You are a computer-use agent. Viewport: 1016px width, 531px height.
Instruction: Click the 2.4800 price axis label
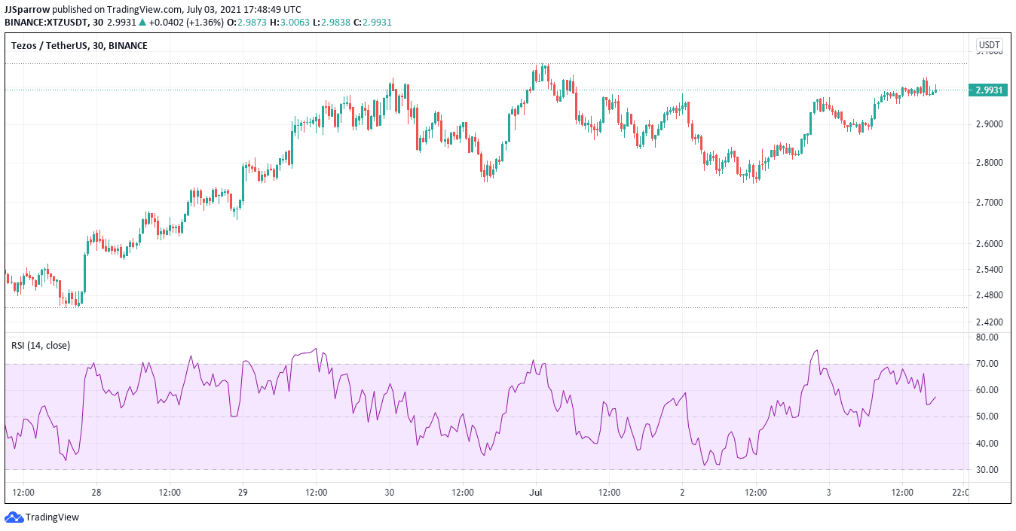coord(989,295)
